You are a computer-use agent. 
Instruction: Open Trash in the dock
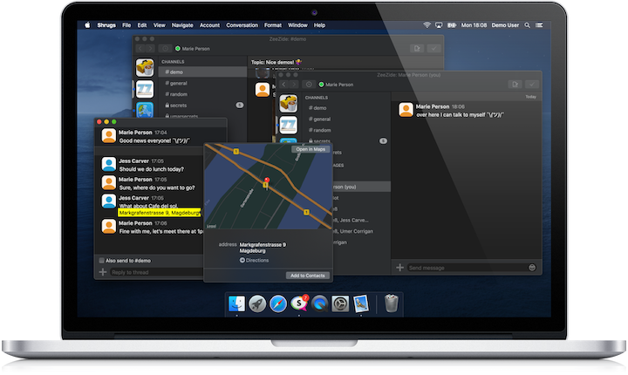coord(392,303)
